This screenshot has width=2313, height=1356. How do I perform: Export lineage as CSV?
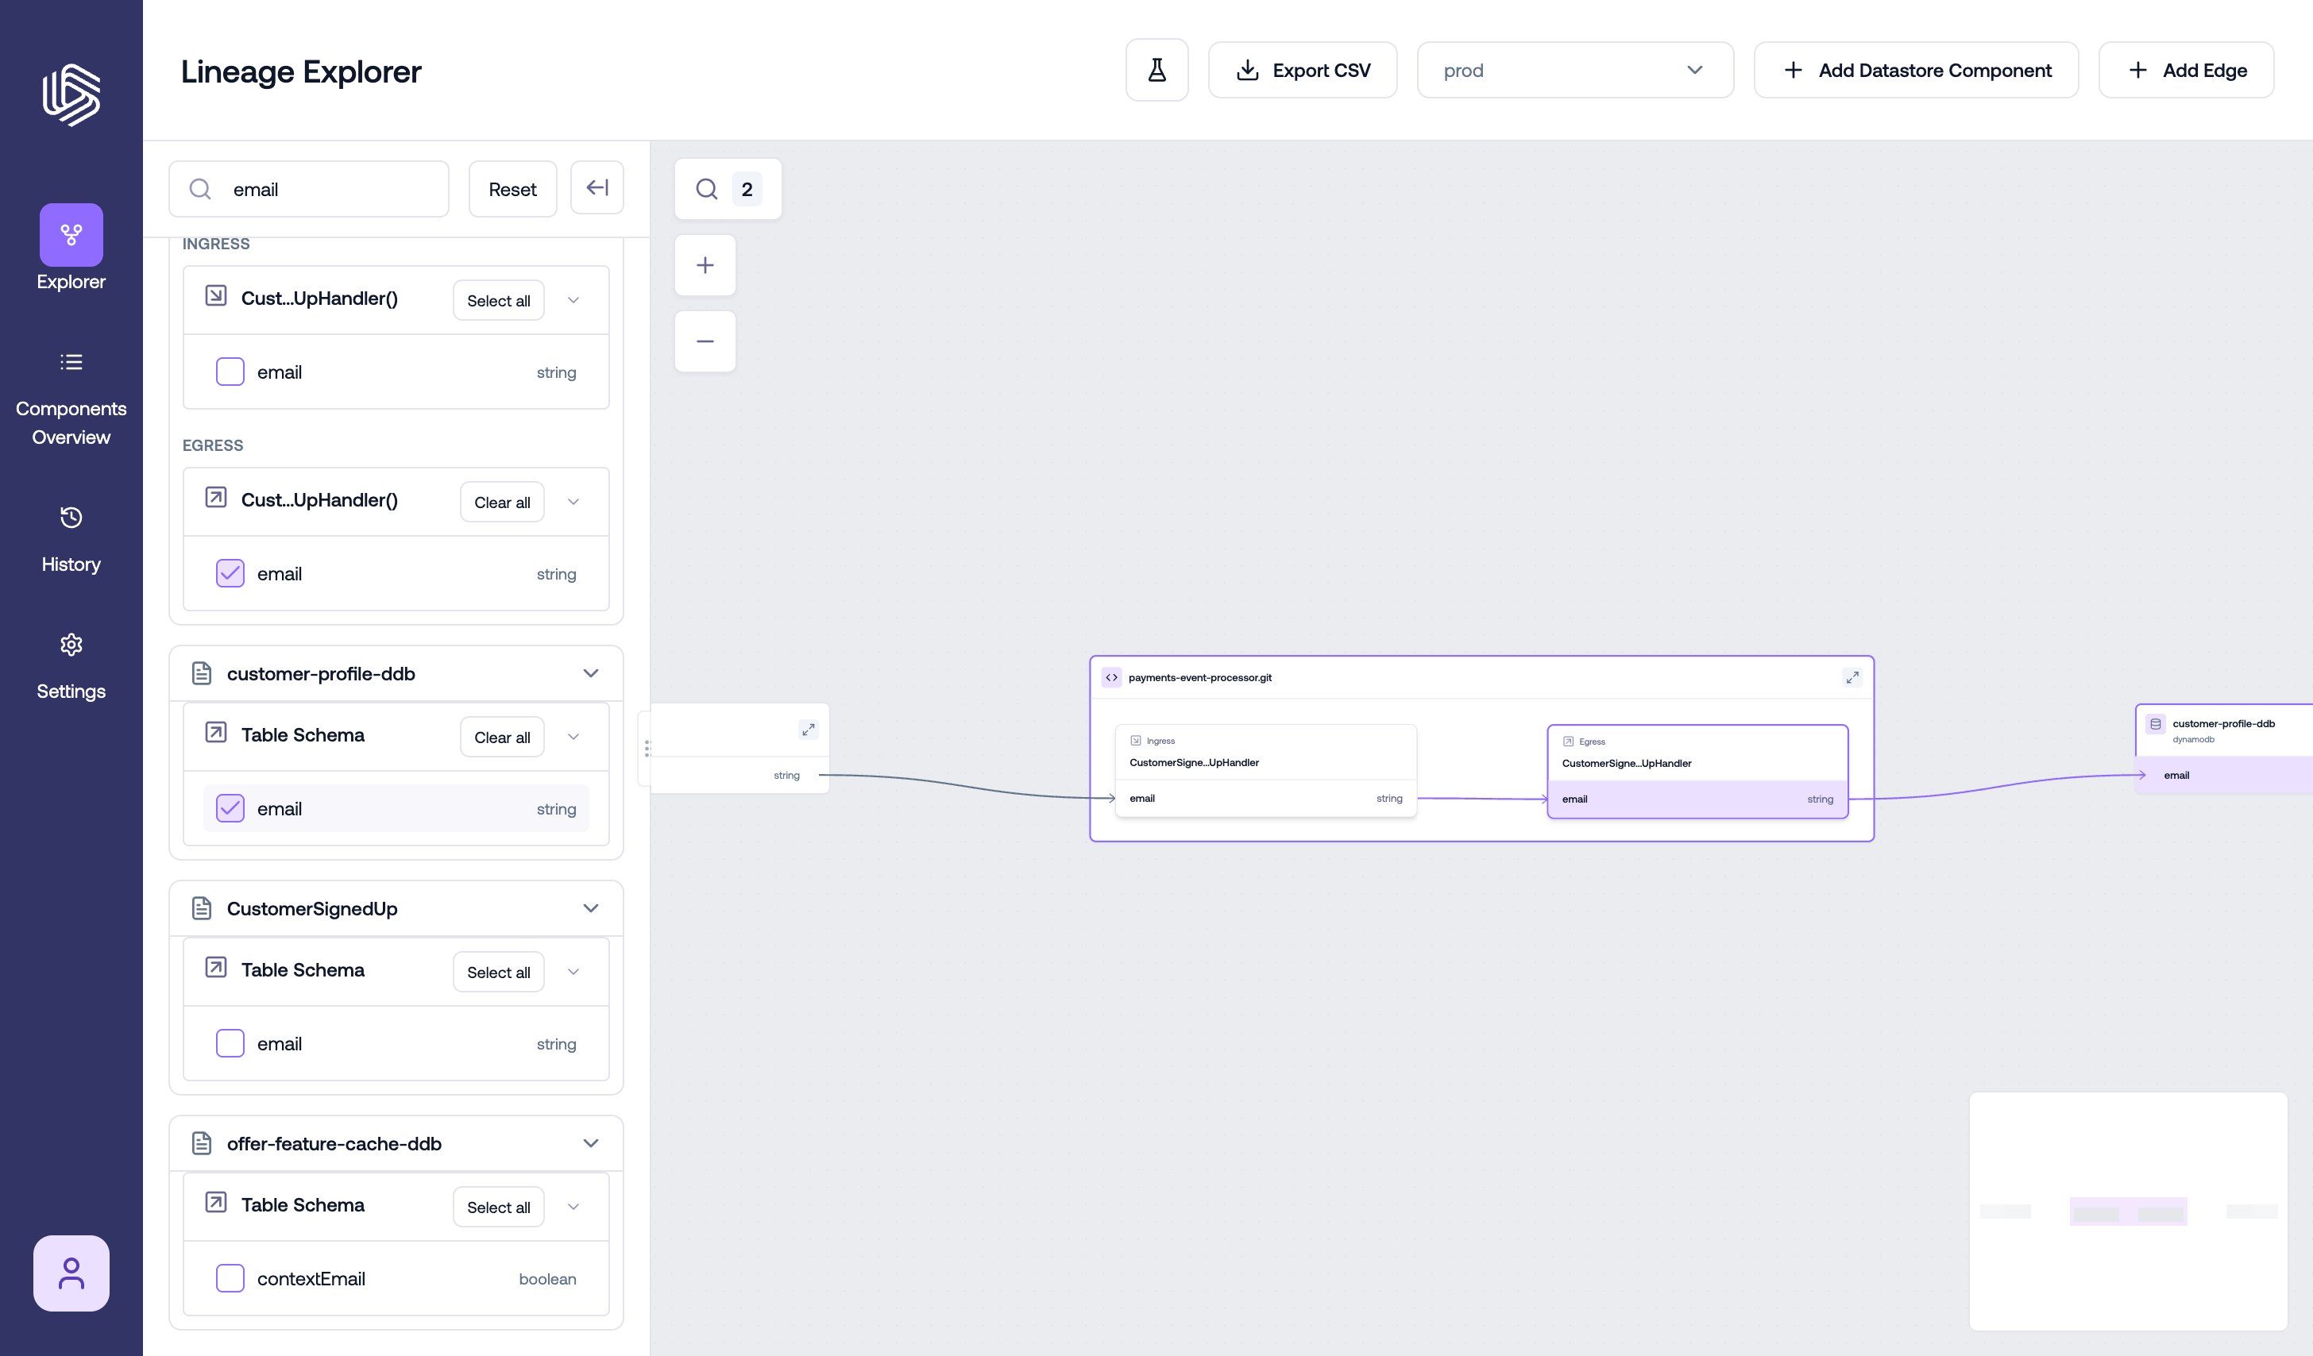(1303, 70)
